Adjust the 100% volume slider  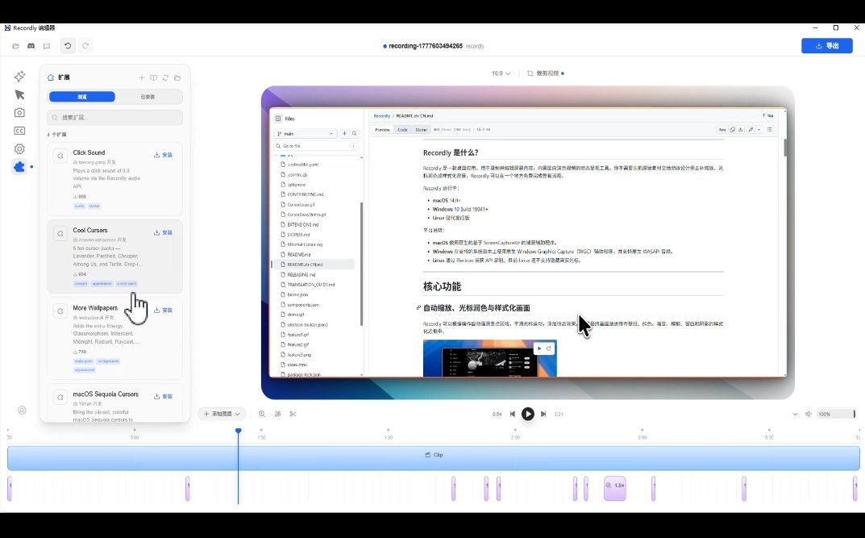836,414
